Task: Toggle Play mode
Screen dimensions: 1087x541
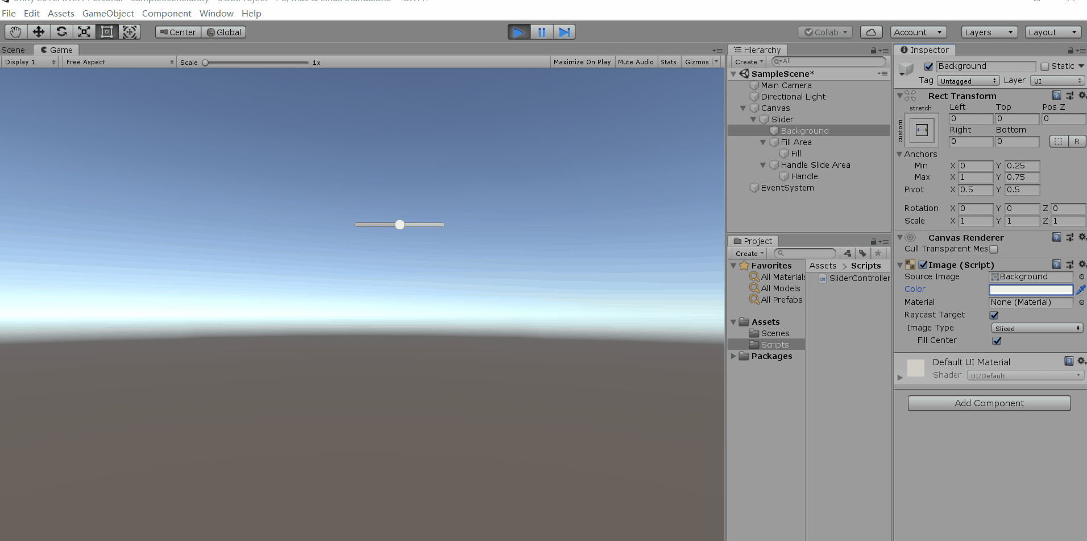Action: tap(519, 32)
